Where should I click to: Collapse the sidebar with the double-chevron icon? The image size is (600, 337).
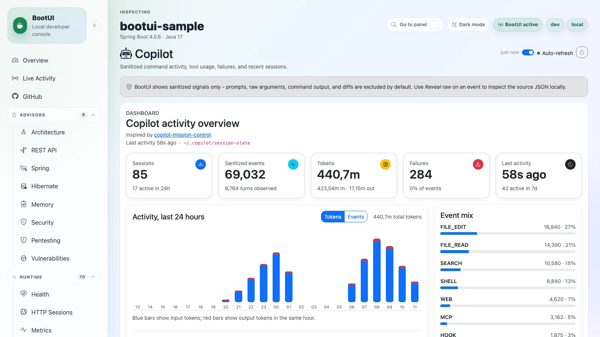click(x=94, y=25)
